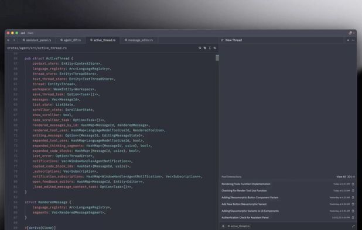Click the 'context_store: Entity<ContextStore>,' line
This screenshot has width=362, height=230.
[67, 64]
